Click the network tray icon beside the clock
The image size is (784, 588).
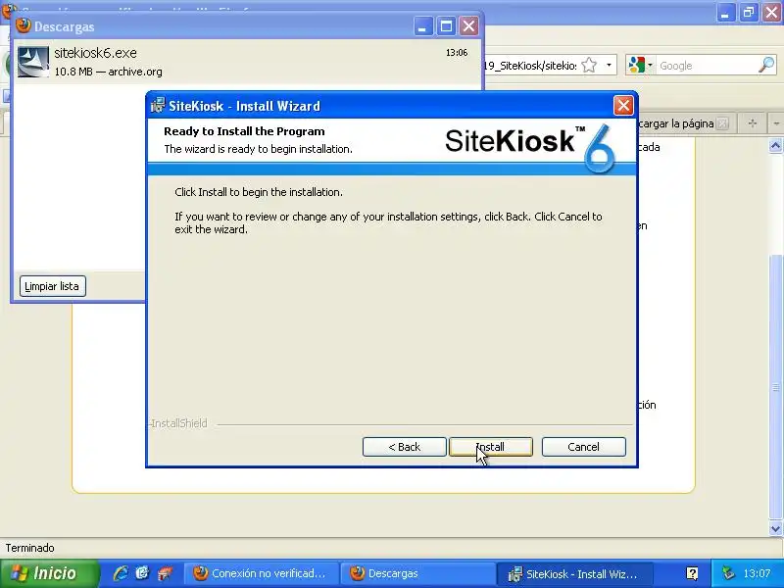729,573
